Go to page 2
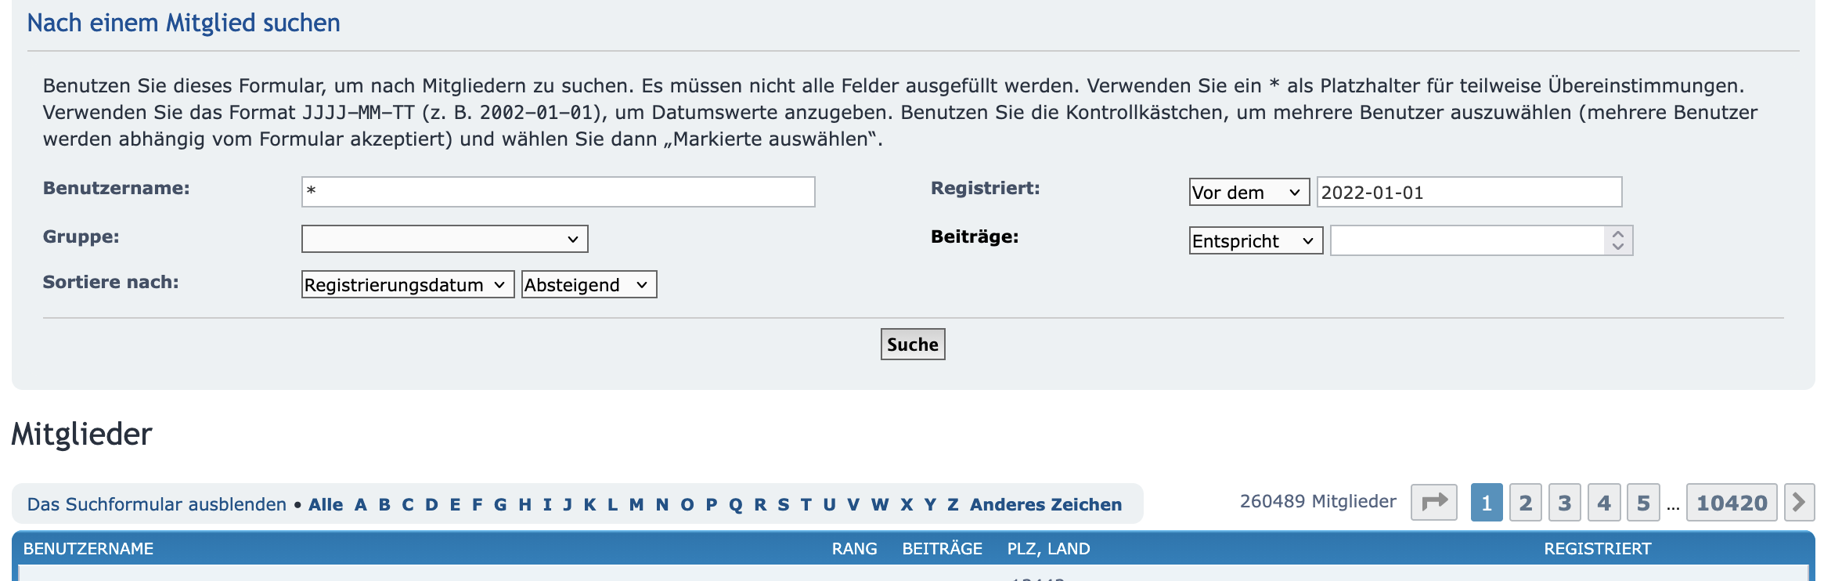The height and width of the screenshot is (581, 1824). [x=1525, y=503]
